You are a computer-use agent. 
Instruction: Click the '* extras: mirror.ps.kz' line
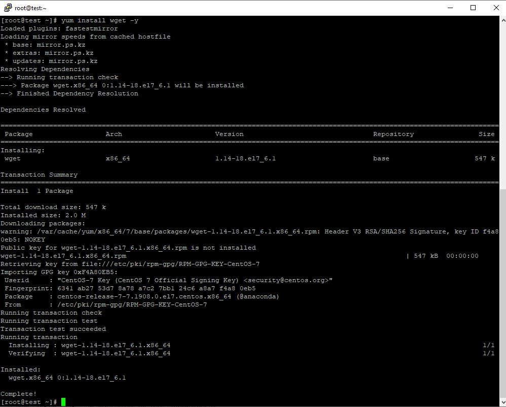tap(49, 53)
